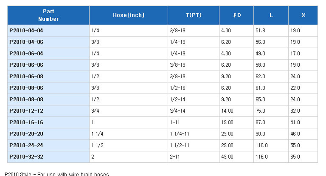Click the 1 1/4-11 thread value

pyautogui.click(x=180, y=134)
